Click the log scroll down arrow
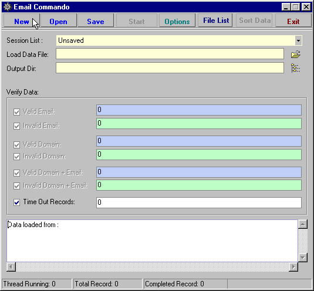This screenshot has height=291, width=314. [303, 257]
